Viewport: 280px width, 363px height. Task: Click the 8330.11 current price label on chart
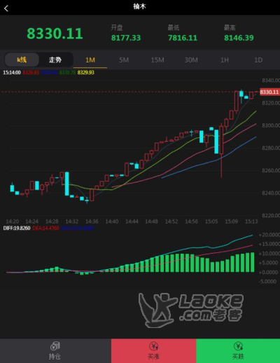(269, 92)
